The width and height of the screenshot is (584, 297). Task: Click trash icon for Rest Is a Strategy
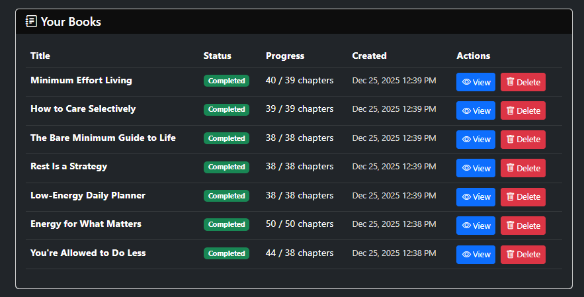pos(510,168)
